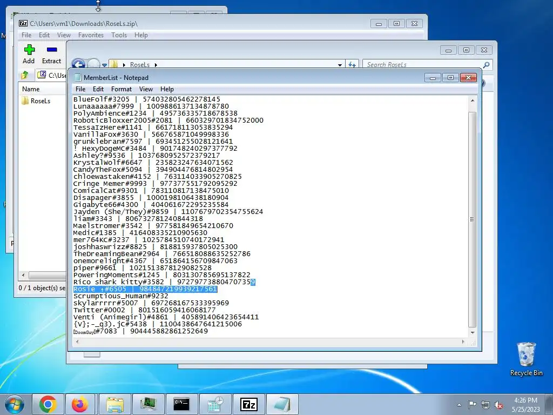Switch to Notepad via the taskbar
Viewport: 553px width, 415px height.
click(x=282, y=404)
